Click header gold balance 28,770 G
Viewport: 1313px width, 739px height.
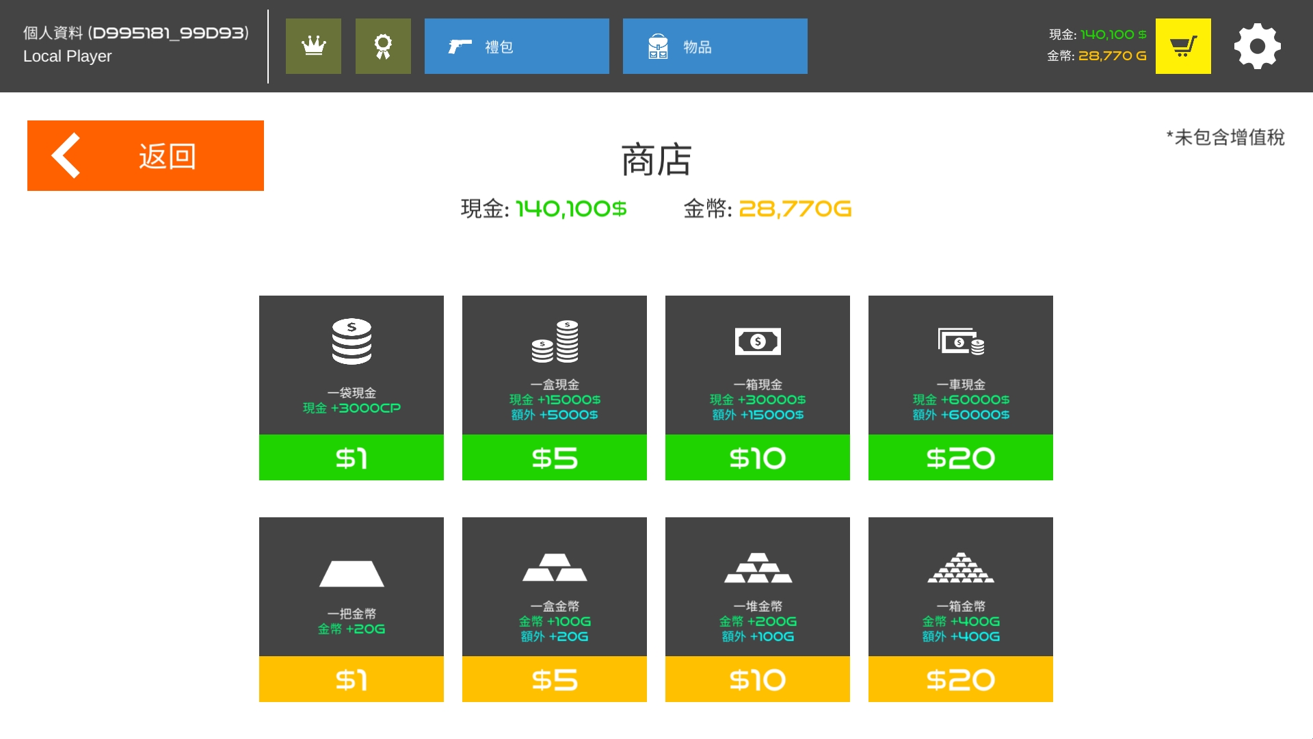[x=1112, y=55]
